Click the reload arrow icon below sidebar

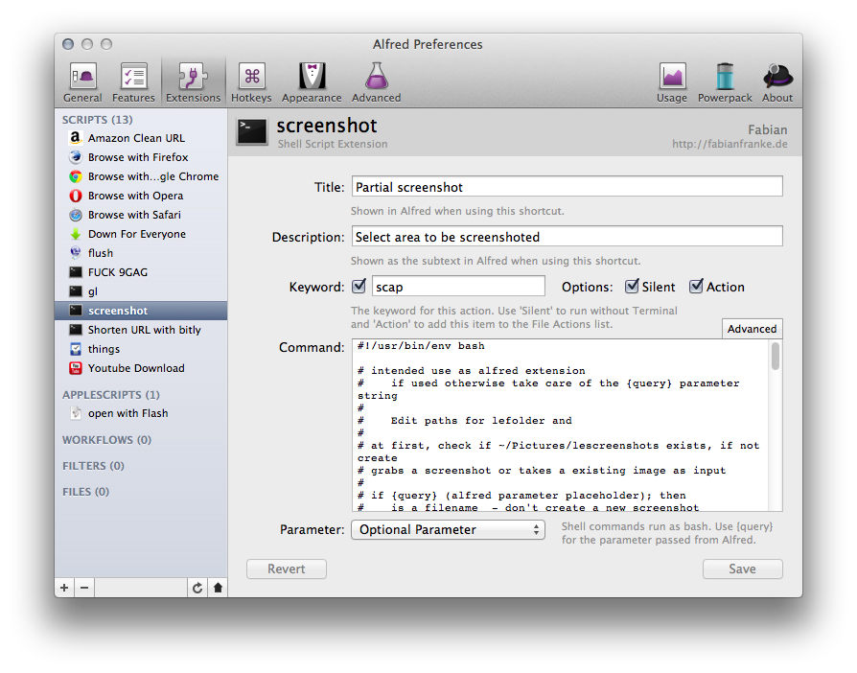[x=197, y=587]
